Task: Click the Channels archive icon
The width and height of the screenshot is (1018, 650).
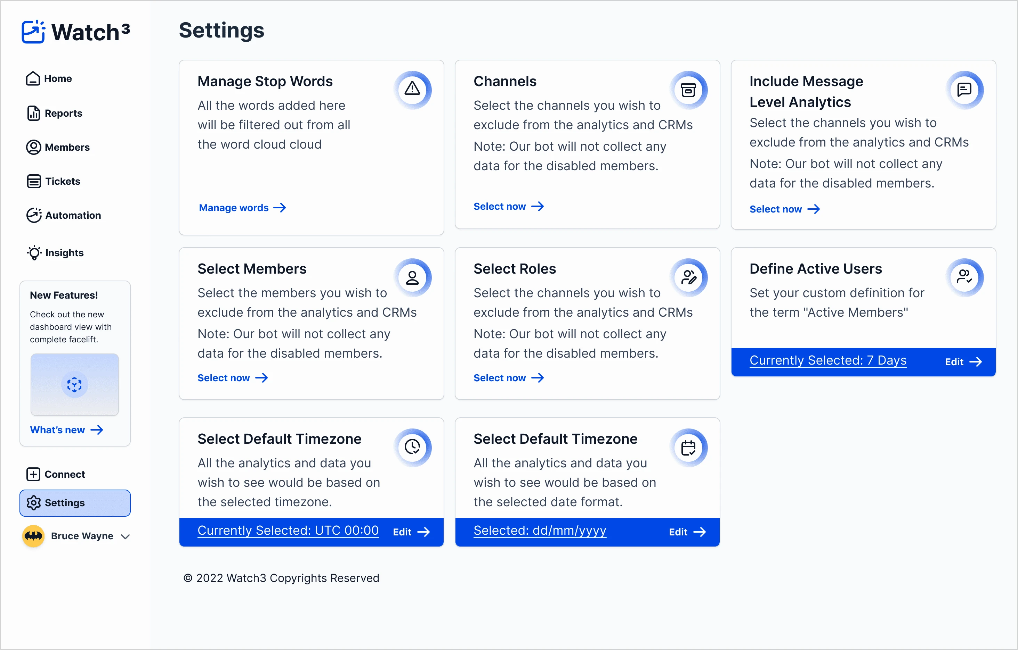Action: point(688,89)
